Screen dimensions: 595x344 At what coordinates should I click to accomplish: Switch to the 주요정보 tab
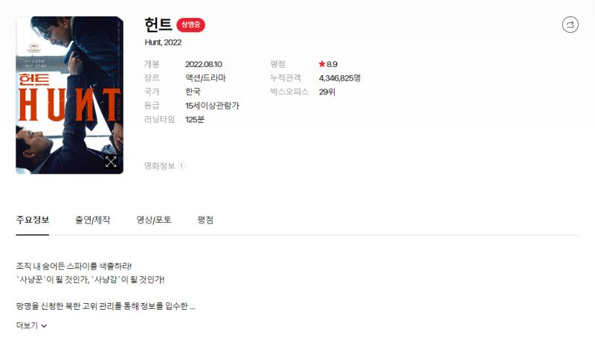pyautogui.click(x=33, y=220)
